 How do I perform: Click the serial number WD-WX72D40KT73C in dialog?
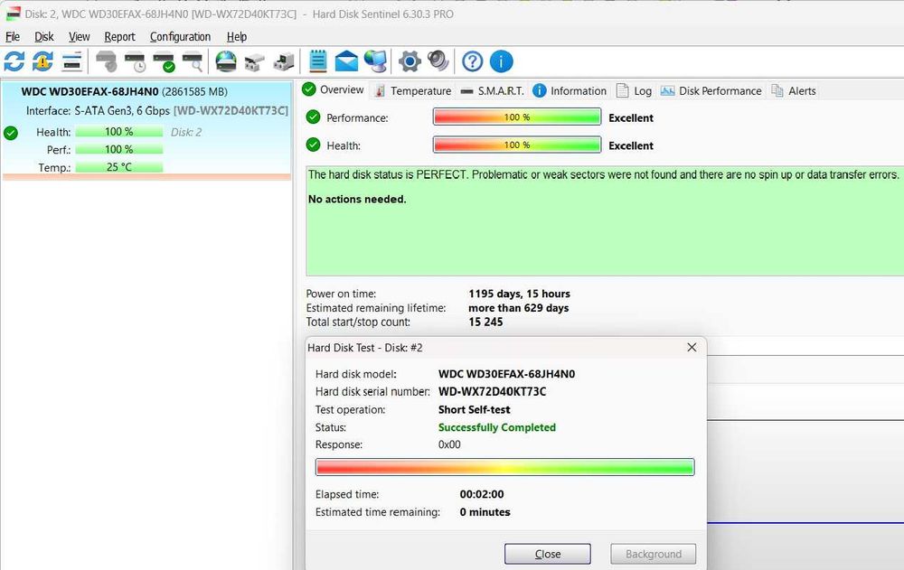(x=493, y=391)
